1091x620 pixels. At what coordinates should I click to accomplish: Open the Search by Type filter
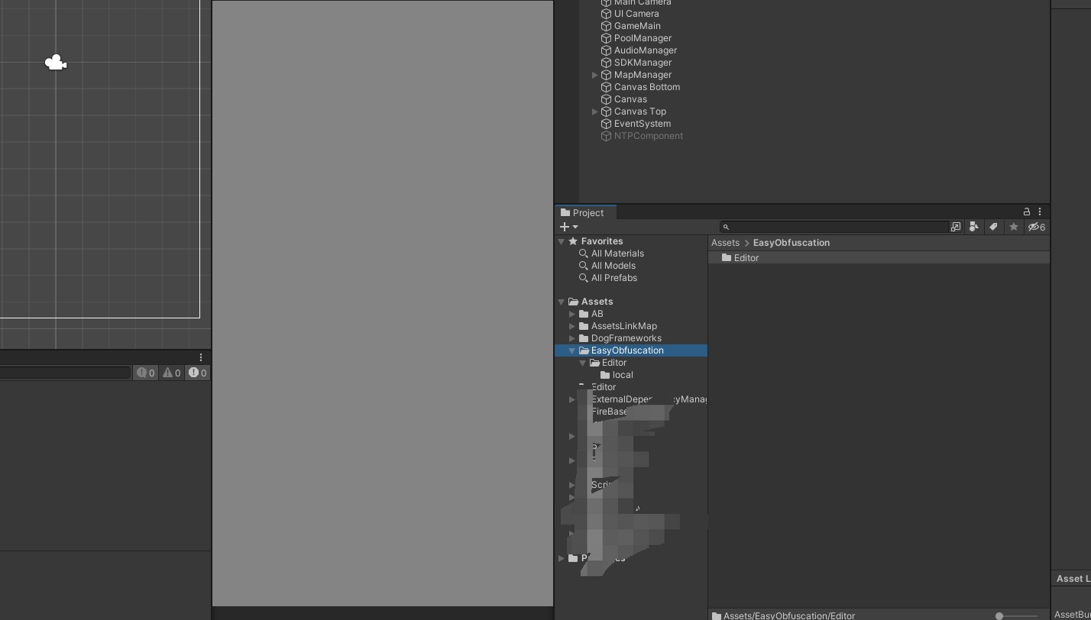[x=974, y=227]
